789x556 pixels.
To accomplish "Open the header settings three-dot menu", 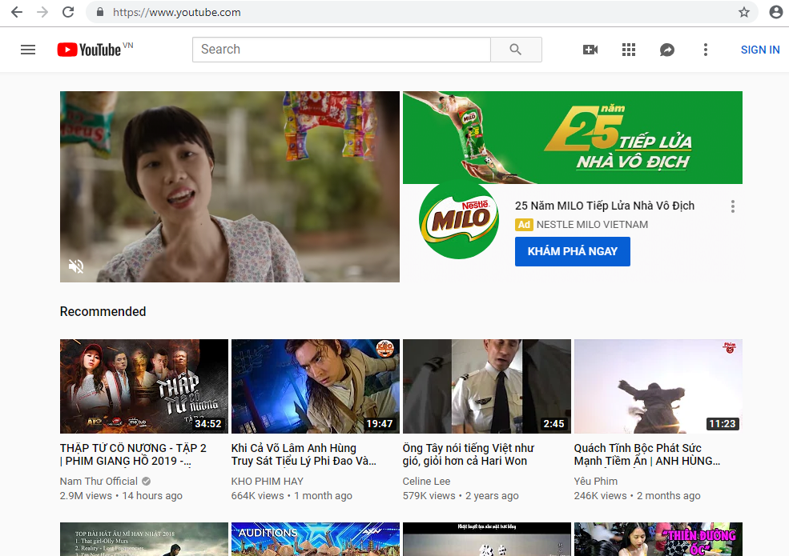I will [x=706, y=50].
